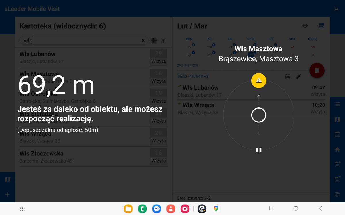This screenshot has height=215, width=345.
Task: Open the barcode scanner icon by search
Action: click(x=154, y=40)
